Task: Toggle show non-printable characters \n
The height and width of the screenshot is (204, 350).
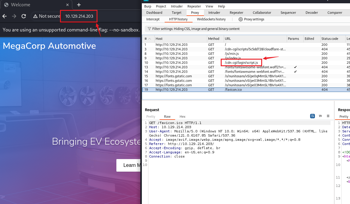Action: pos(320,116)
